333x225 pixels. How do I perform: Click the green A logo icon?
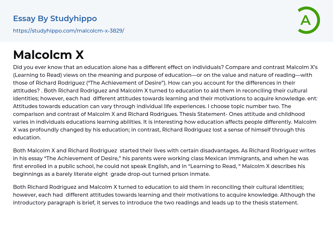tap(308, 20)
